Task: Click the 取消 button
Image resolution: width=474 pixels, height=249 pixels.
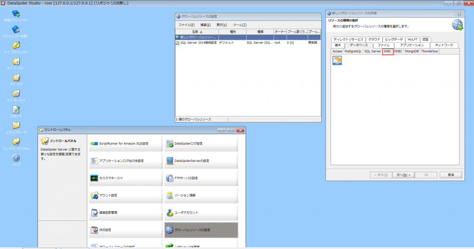Action: (451, 175)
